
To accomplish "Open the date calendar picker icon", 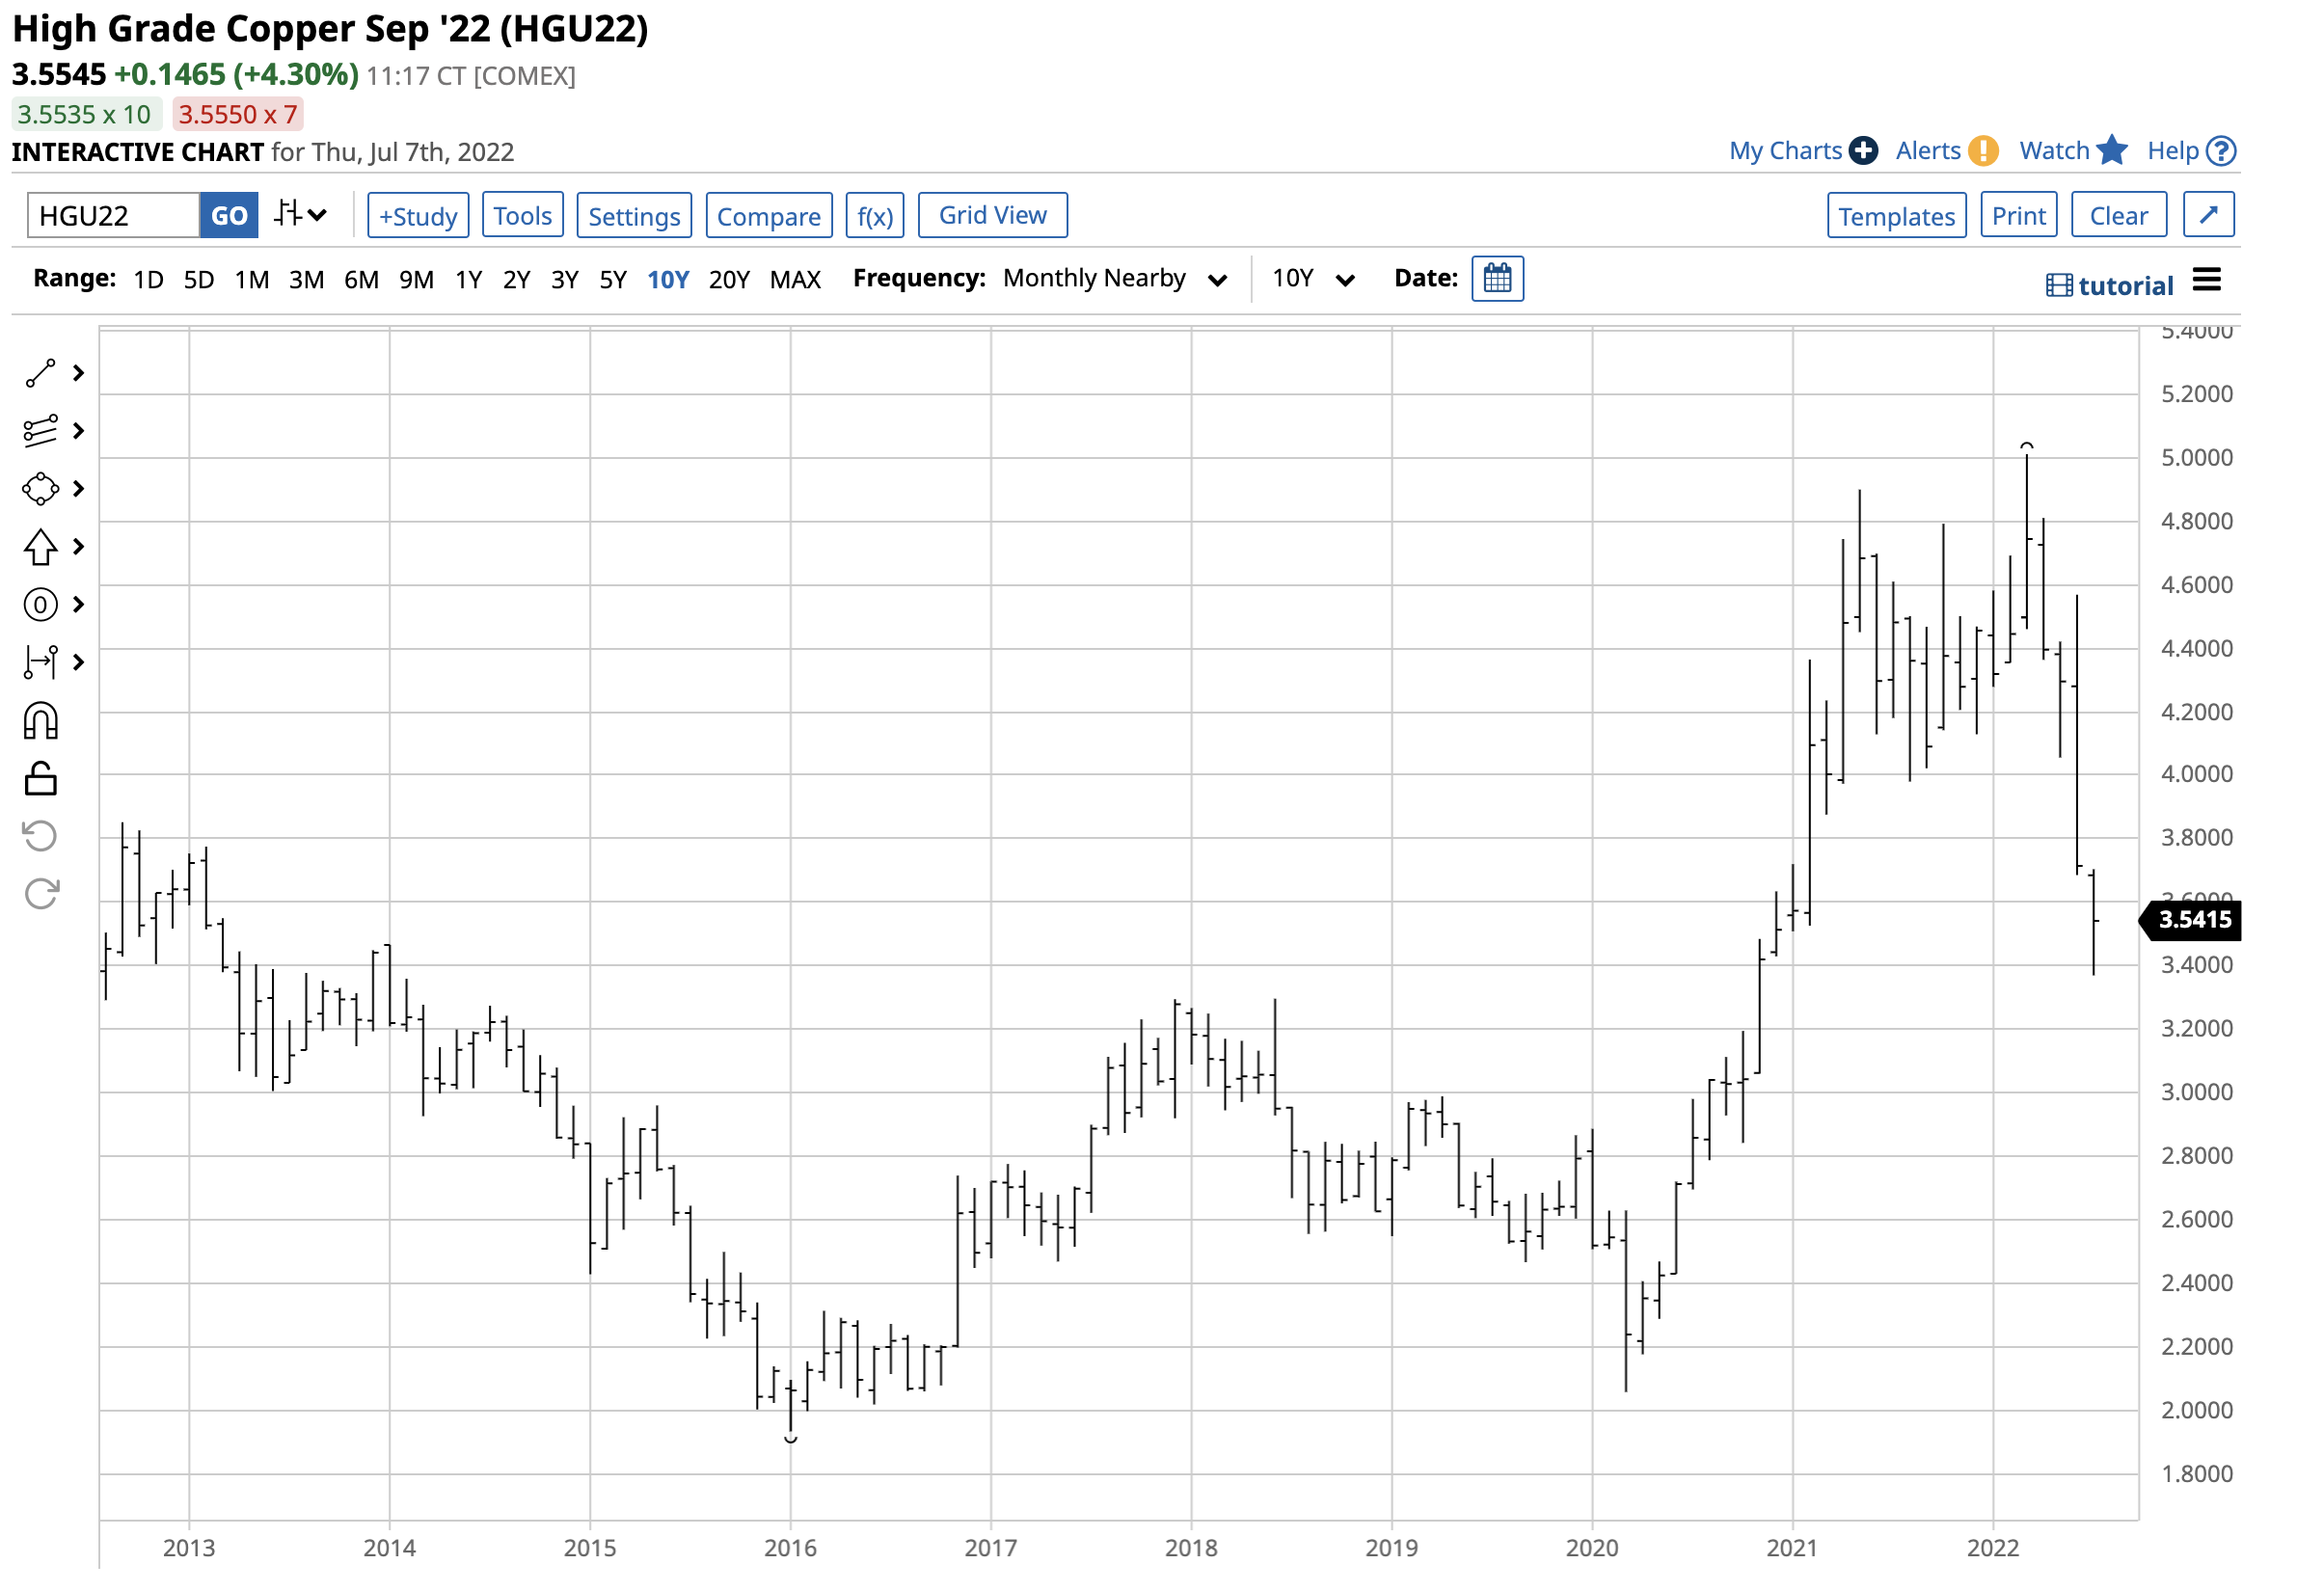I will coord(1499,279).
